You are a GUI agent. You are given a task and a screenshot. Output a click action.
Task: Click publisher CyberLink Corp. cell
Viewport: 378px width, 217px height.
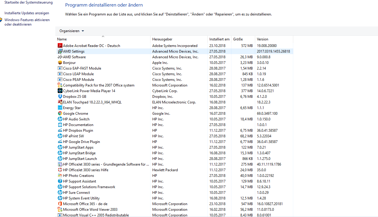click(x=165, y=91)
